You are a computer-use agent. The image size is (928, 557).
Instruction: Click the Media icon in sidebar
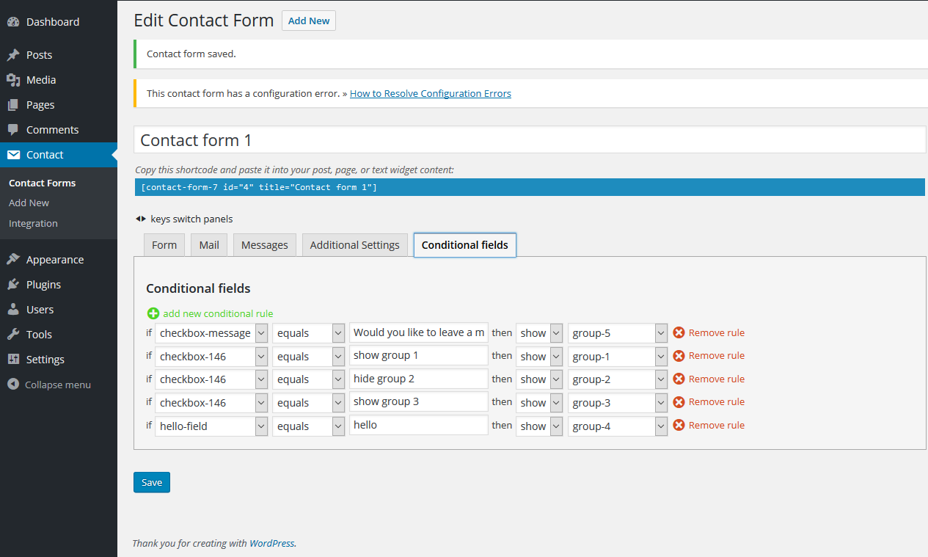pyautogui.click(x=13, y=80)
